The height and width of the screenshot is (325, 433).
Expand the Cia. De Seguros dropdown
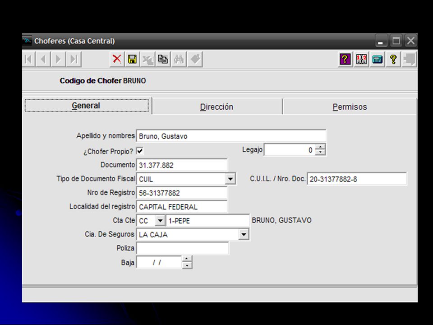click(243, 234)
